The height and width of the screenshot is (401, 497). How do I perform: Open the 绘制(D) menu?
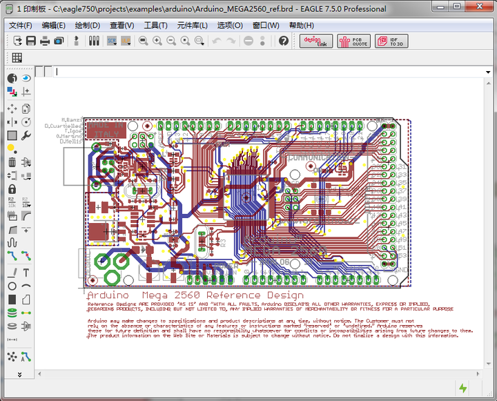coord(88,26)
